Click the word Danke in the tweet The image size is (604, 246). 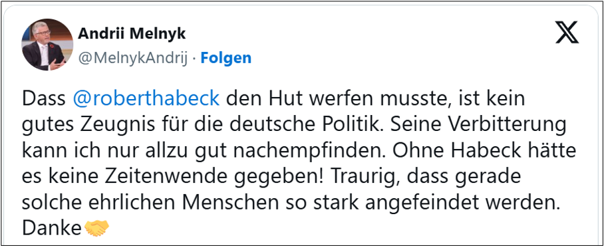pyautogui.click(x=51, y=229)
